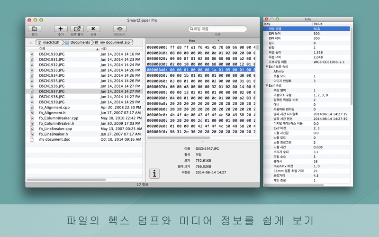The height and width of the screenshot is (237, 379).
Task: Go to maclchzh home in breadcrumb
Action: [49, 42]
